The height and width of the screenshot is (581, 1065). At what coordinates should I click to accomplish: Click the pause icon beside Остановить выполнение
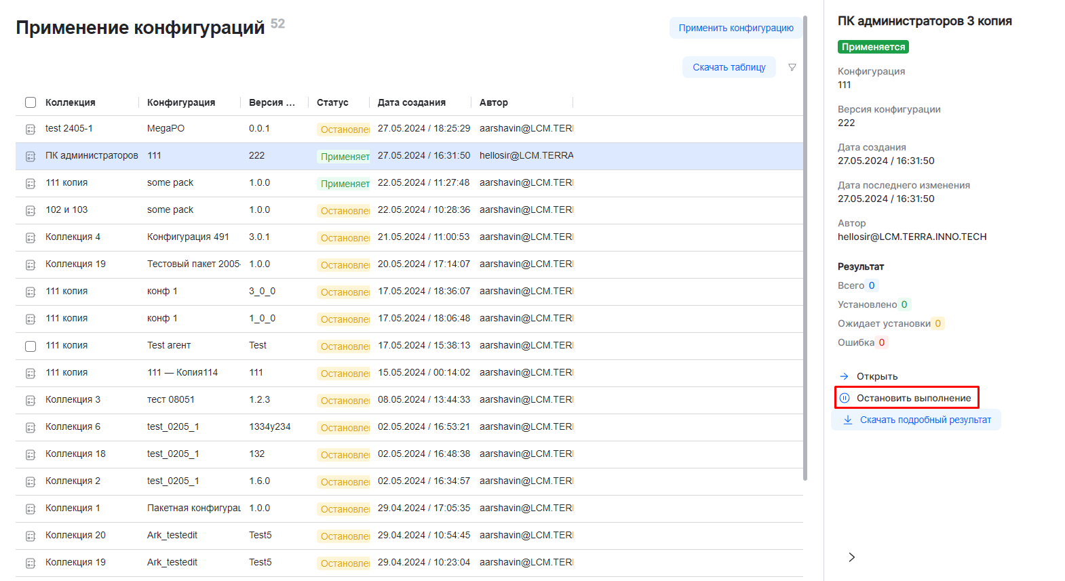[x=845, y=398]
